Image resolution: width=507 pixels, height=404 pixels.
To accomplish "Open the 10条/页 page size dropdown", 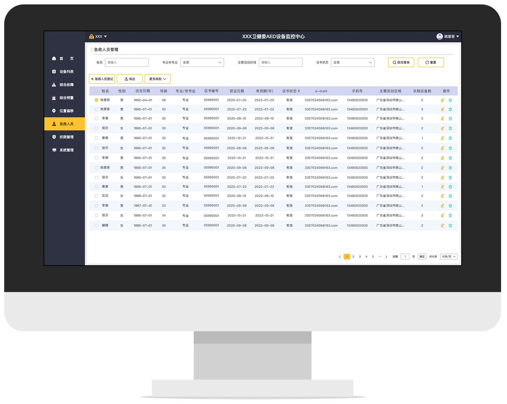I will [x=449, y=257].
